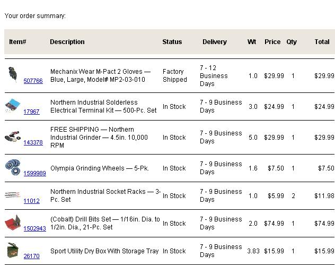Click '7 - 12 Business Days' delivery cell
335x265 pixels.
[x=214, y=76]
